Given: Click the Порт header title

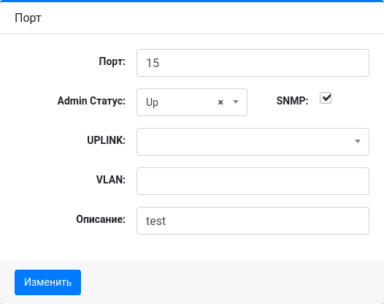Looking at the screenshot, I should click(28, 18).
